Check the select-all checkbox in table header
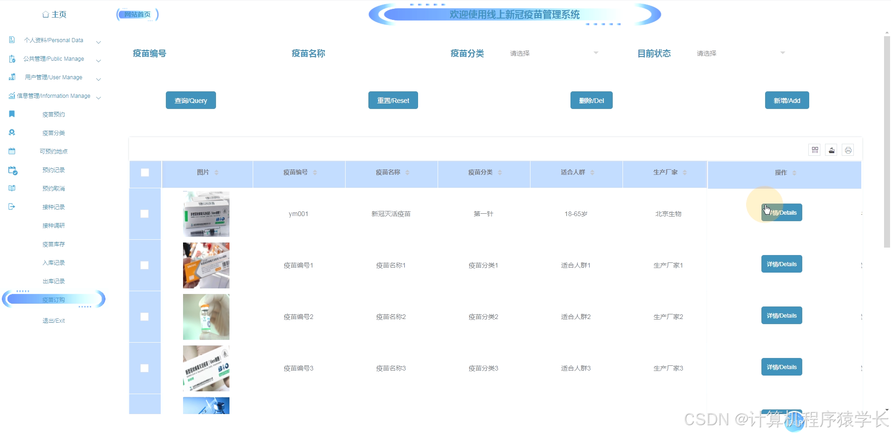891x434 pixels. pos(145,172)
